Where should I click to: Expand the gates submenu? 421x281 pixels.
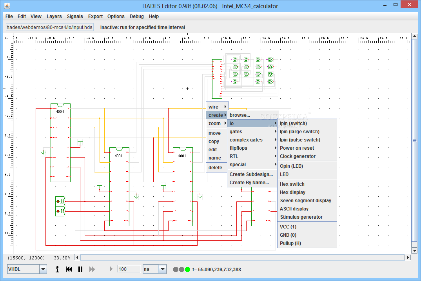pos(252,132)
